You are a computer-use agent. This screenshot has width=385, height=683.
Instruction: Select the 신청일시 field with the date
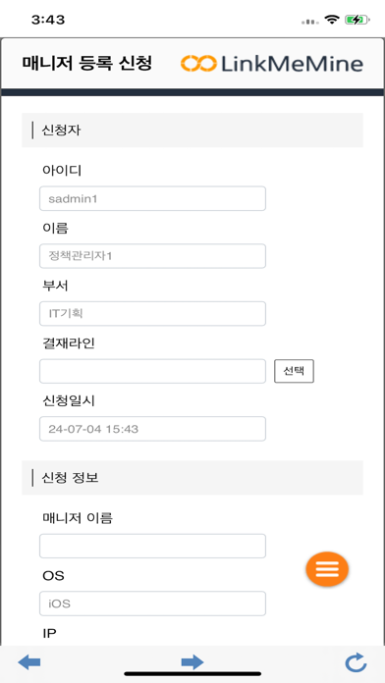[x=152, y=429]
